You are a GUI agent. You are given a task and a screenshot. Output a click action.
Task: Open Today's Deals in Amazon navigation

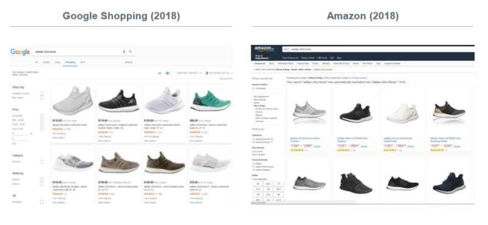307,58
